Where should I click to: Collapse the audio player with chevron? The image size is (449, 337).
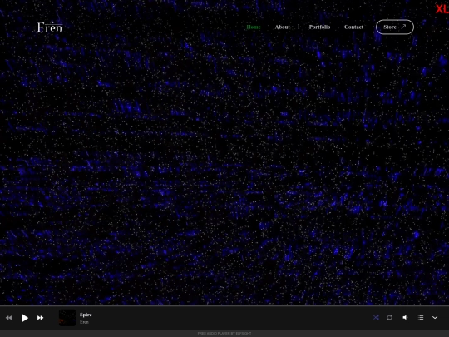click(435, 317)
